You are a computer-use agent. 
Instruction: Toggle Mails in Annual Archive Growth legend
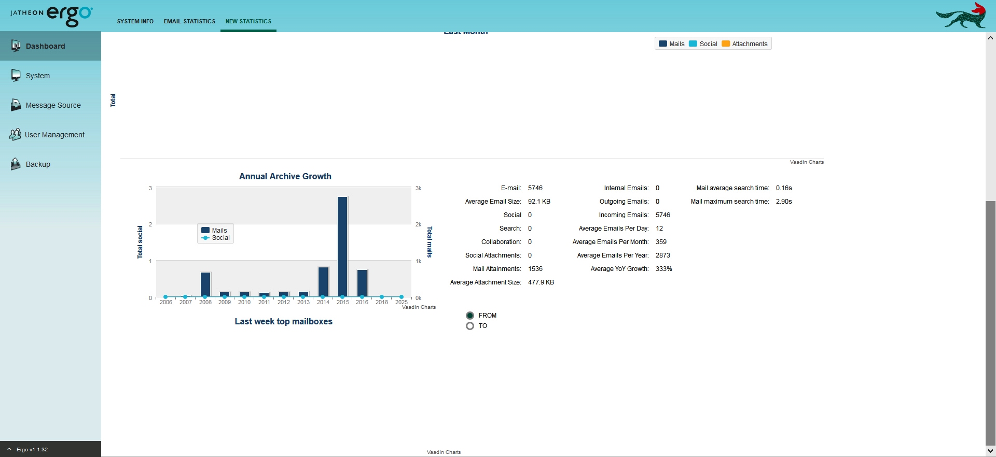[215, 231]
